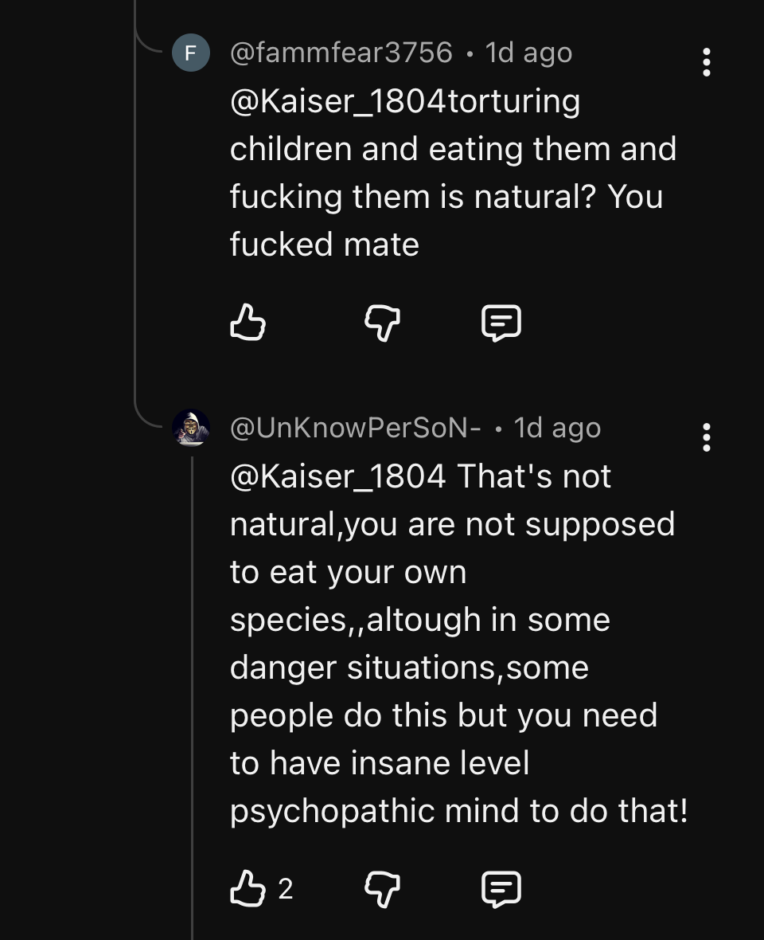Click the timestamp on @fammfear3756's comment

528,53
